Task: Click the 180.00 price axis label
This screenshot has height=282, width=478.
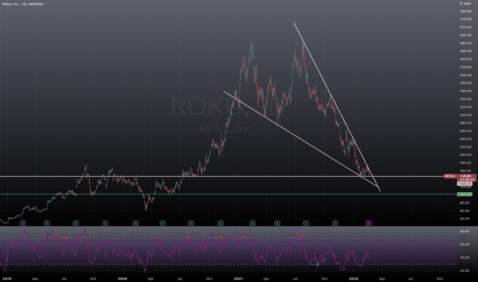Action: (x=466, y=163)
